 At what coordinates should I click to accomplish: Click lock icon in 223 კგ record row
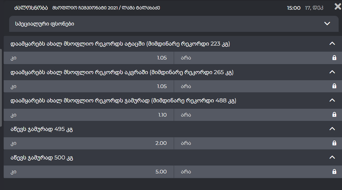334,58
